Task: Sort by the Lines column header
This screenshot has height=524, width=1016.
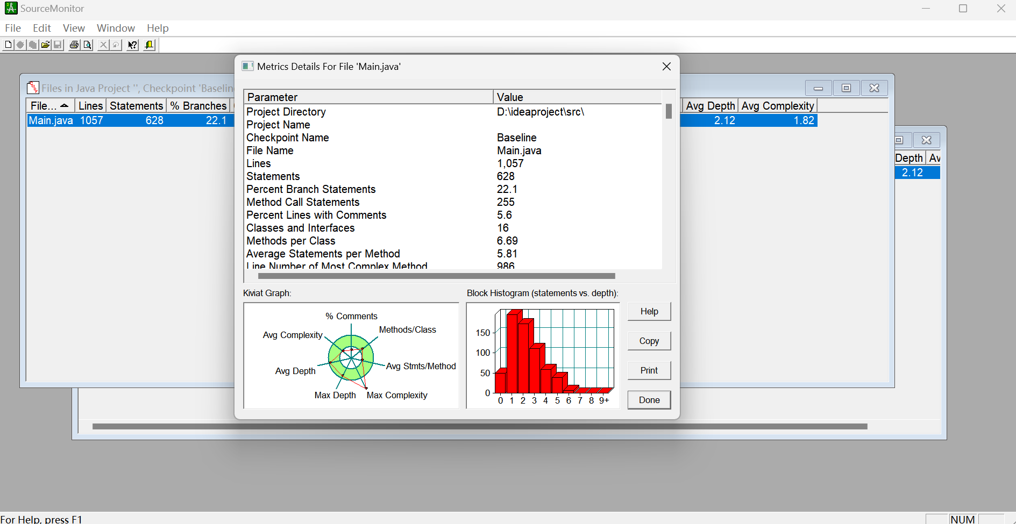Action: [90, 106]
